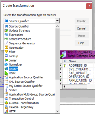The height and width of the screenshot is (114, 95).
Task: Click the Router icon
Action: (6, 69)
